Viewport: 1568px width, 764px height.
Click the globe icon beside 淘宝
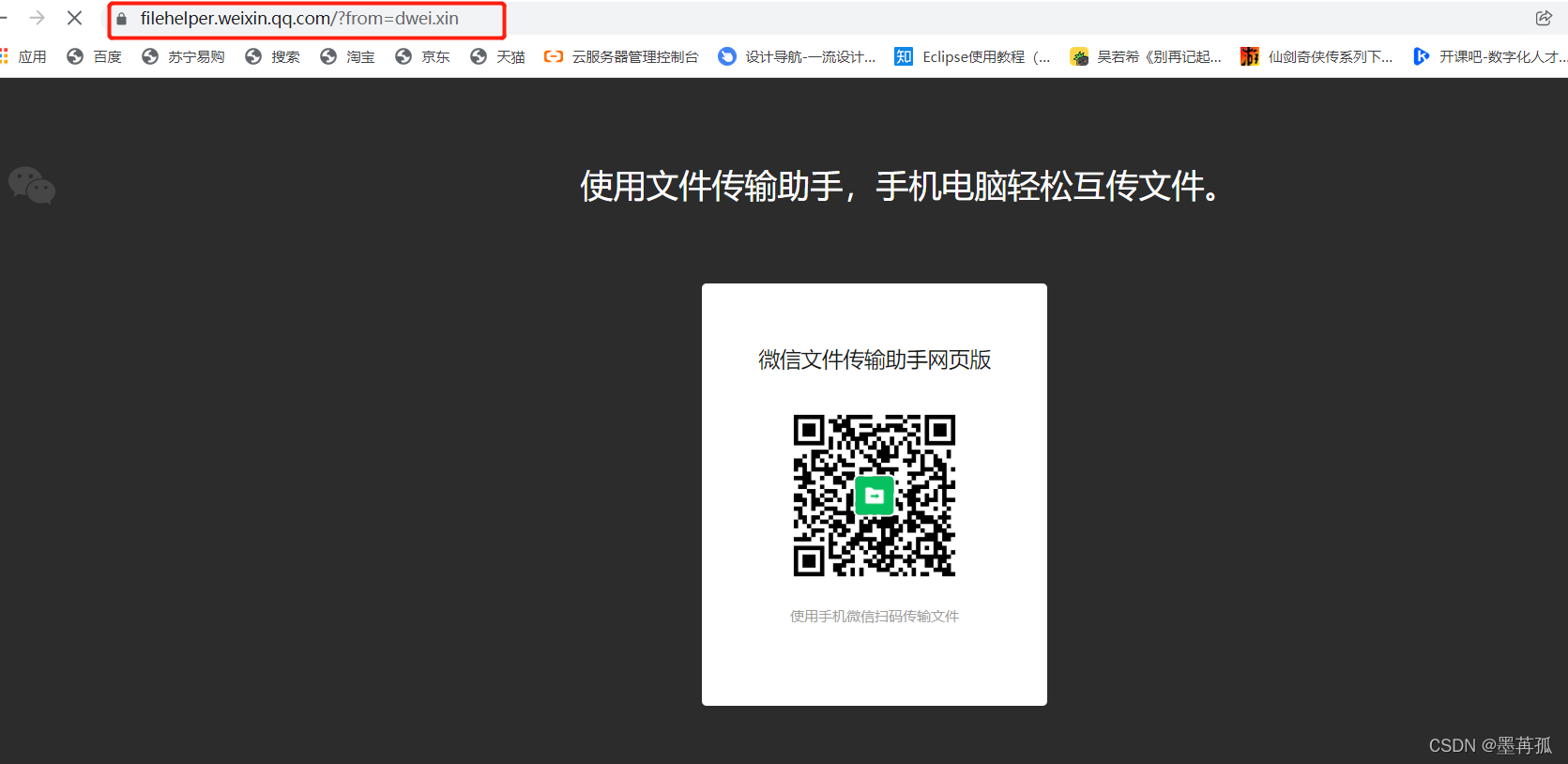coord(328,56)
